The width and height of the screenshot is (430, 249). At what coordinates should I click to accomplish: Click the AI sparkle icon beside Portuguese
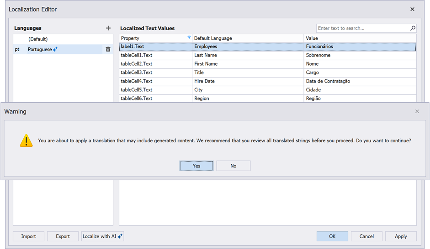[55, 49]
